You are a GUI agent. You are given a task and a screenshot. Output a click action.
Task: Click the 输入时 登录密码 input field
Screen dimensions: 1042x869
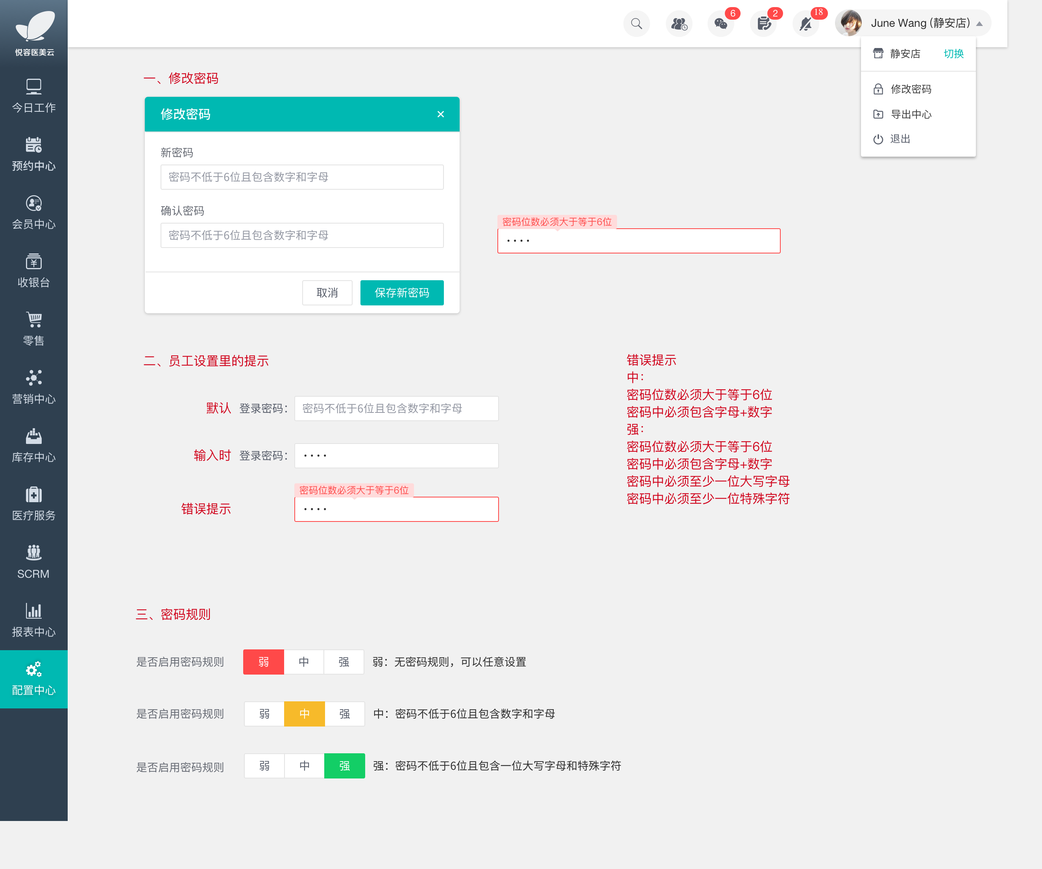[397, 456]
